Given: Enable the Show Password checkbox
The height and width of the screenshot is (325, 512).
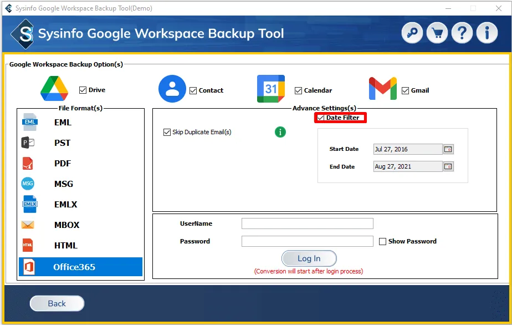Looking at the screenshot, I should [x=383, y=241].
